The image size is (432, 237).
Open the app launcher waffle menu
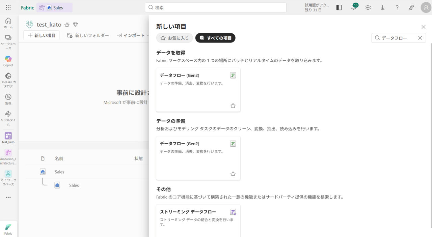8,7
